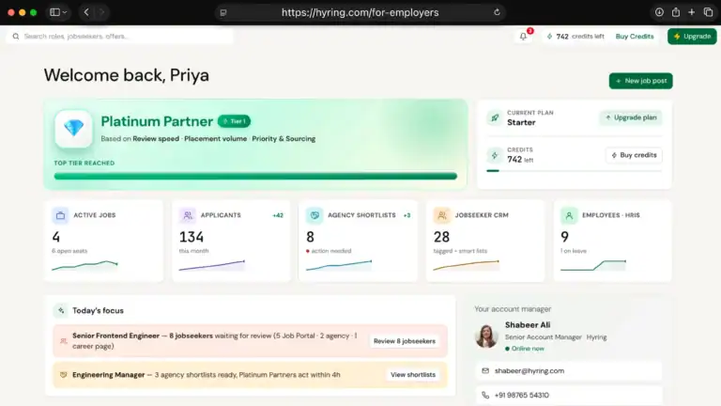Click the phone handset icon
This screenshot has height=406, width=721.
[x=485, y=395]
